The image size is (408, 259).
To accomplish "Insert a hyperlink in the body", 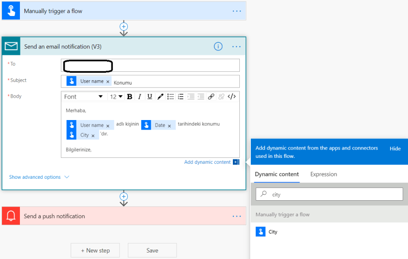I will coord(211,97).
